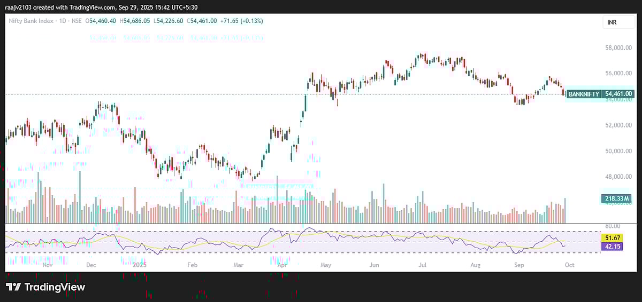Screen dimensions: 642x302
Task: Click the 54,461.00 current price tag
Action: 618,94
